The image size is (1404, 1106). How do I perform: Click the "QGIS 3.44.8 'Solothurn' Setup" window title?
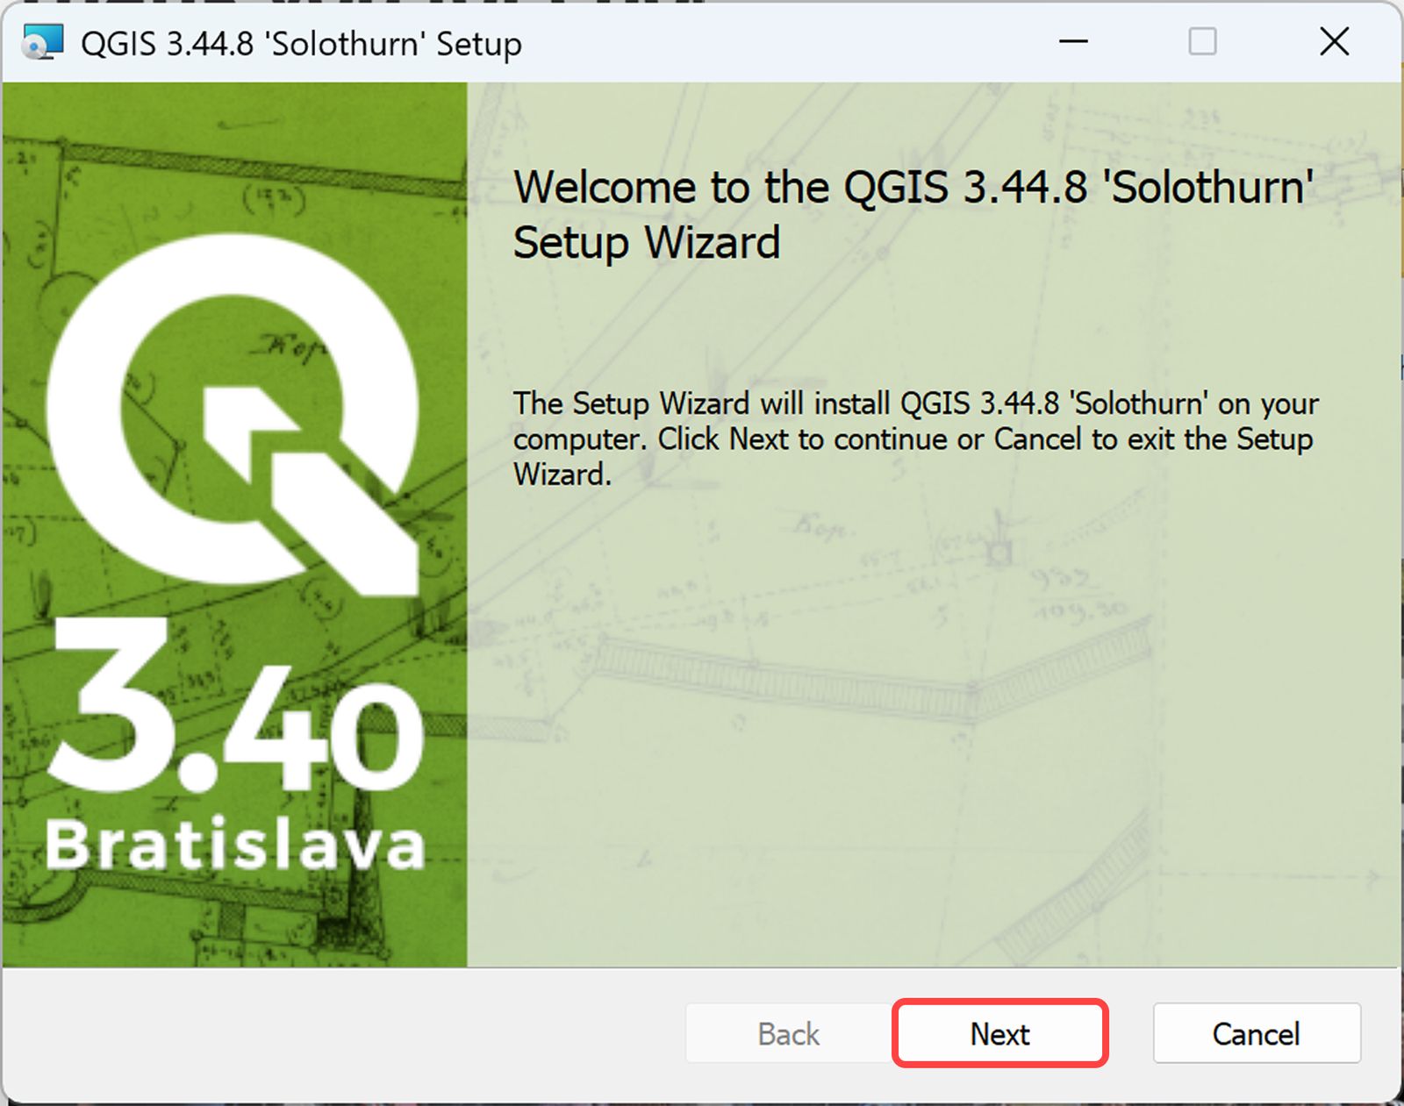301,43
